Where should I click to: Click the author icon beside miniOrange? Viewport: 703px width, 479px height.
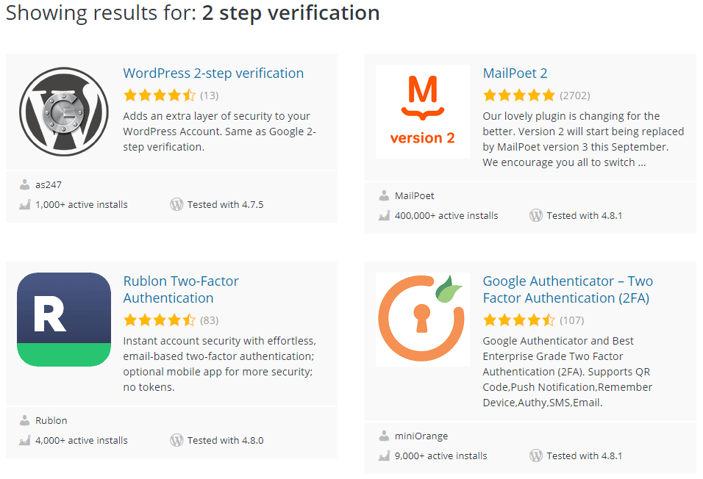point(384,436)
